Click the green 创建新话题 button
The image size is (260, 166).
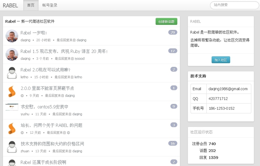(166, 22)
